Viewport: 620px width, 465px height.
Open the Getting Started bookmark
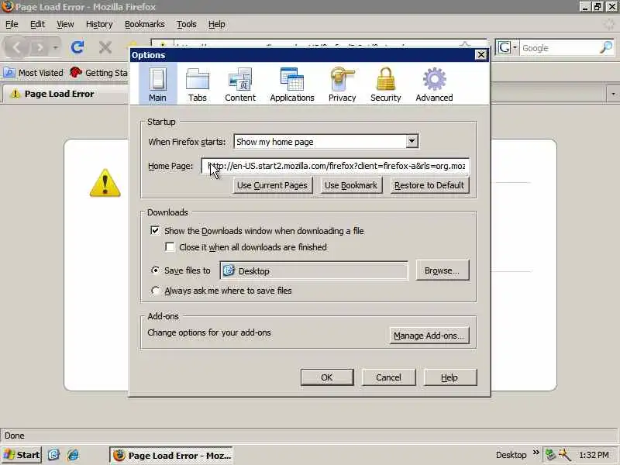(x=98, y=73)
